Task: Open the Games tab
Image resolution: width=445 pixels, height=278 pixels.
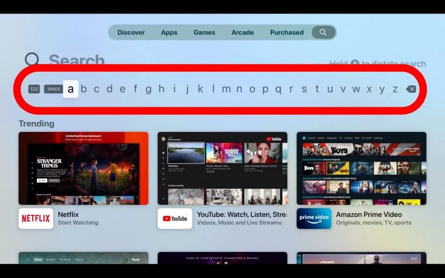Action: (x=204, y=32)
